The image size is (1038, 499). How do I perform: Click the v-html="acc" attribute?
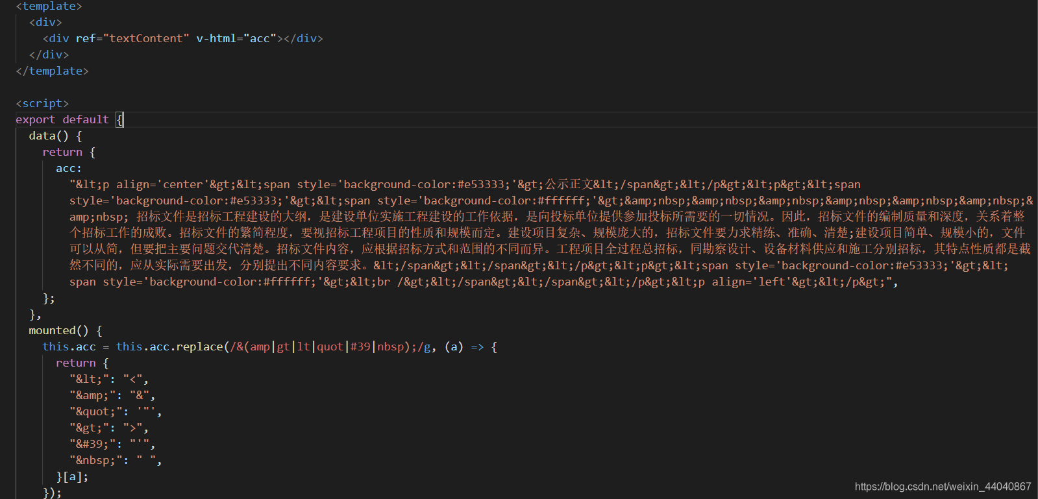click(236, 38)
